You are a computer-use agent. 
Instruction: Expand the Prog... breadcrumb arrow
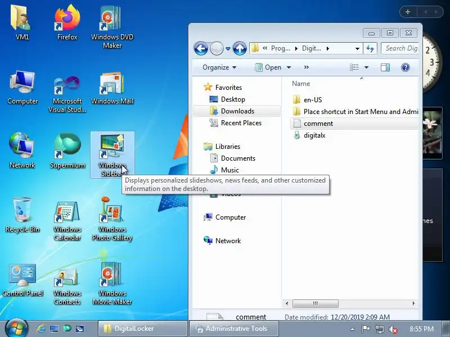[x=296, y=48]
